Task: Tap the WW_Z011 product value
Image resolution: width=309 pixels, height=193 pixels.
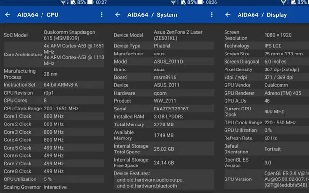Action: [165, 101]
